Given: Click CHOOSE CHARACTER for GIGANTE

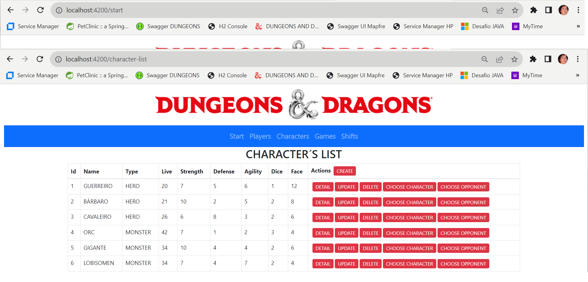Looking at the screenshot, I should pyautogui.click(x=409, y=248).
